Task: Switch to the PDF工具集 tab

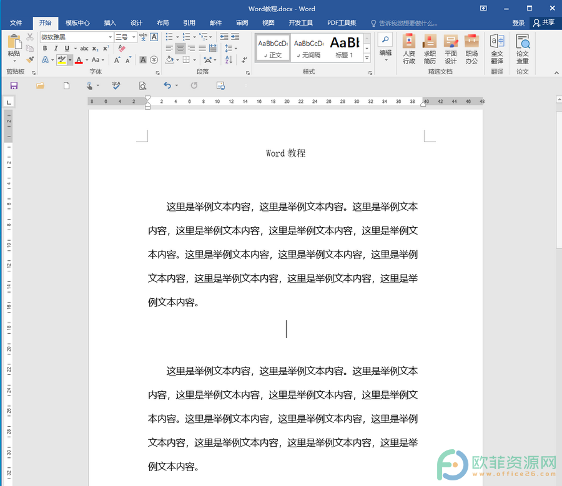Action: coord(342,23)
